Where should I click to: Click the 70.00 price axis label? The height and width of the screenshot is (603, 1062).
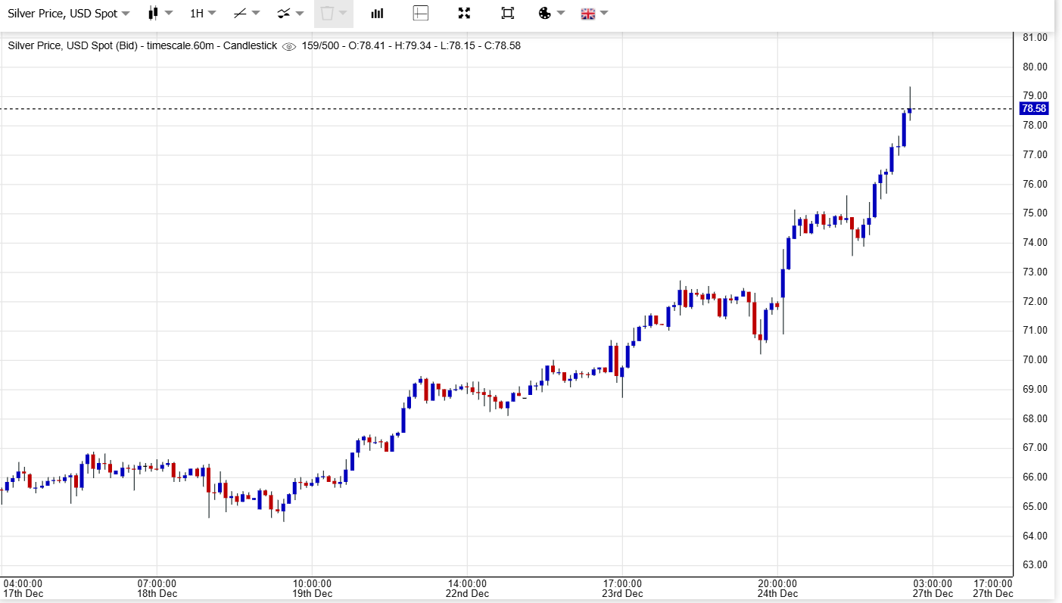(1034, 360)
